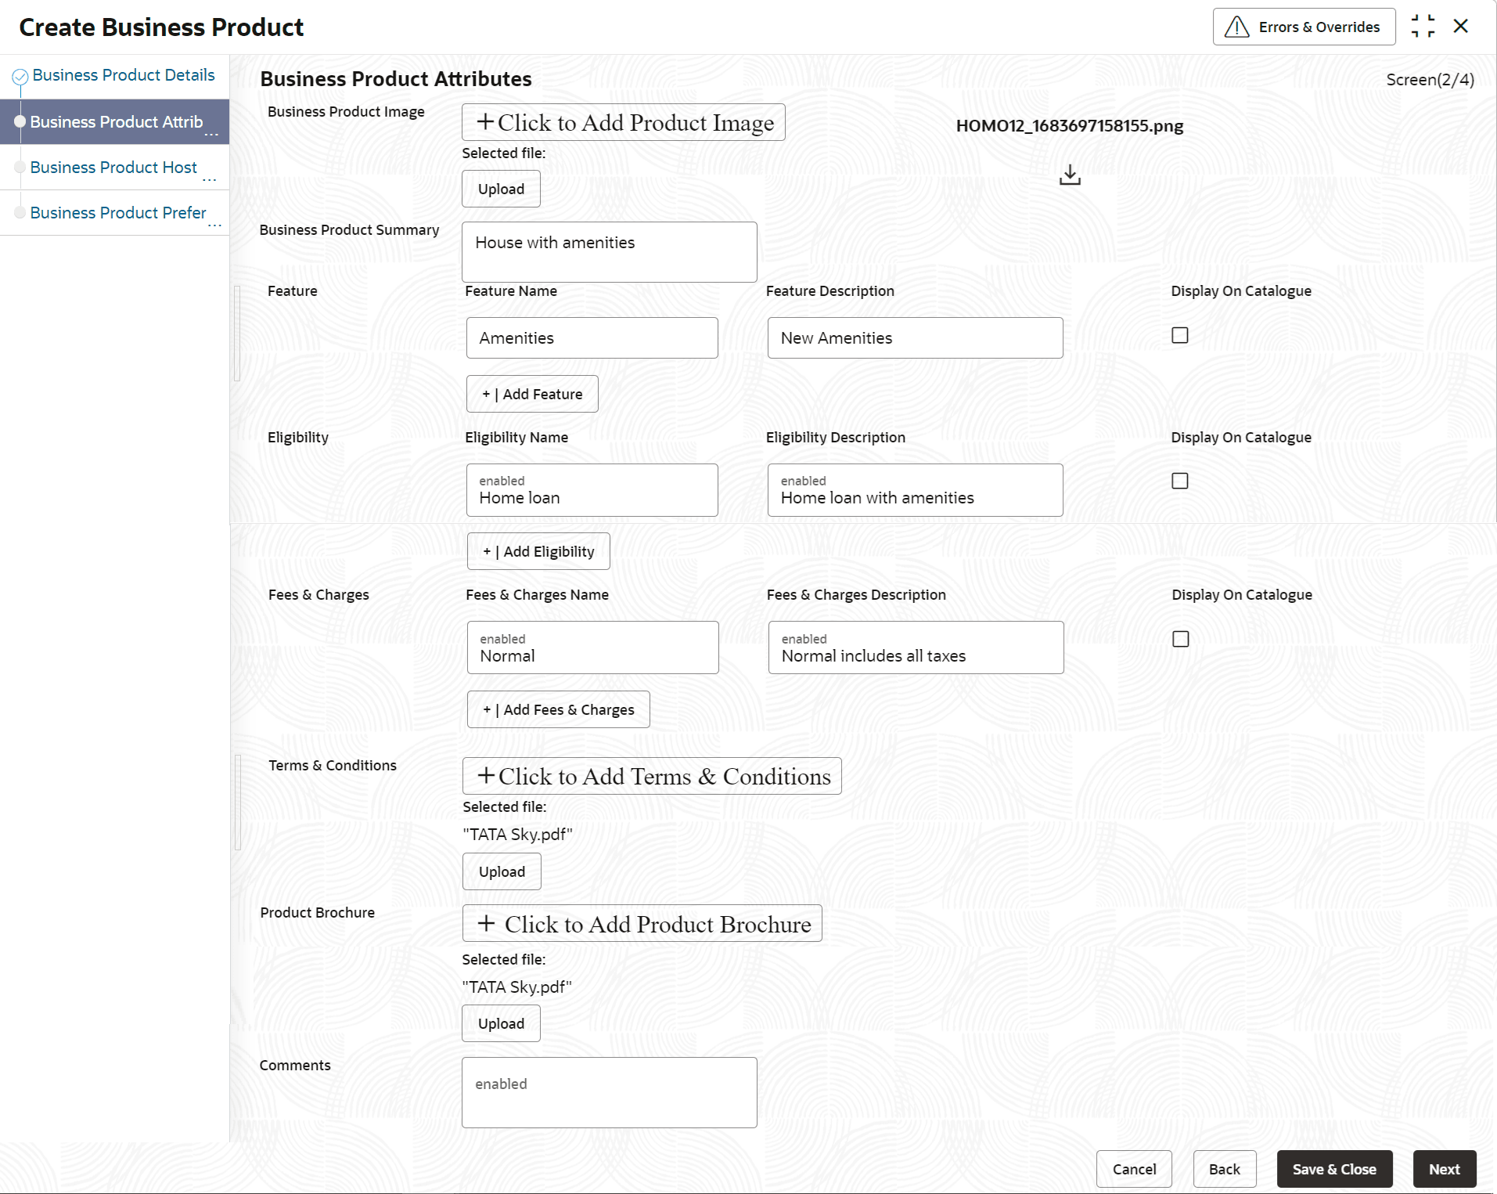Image resolution: width=1497 pixels, height=1194 pixels.
Task: Open the Business Product Host step
Action: [x=113, y=168]
